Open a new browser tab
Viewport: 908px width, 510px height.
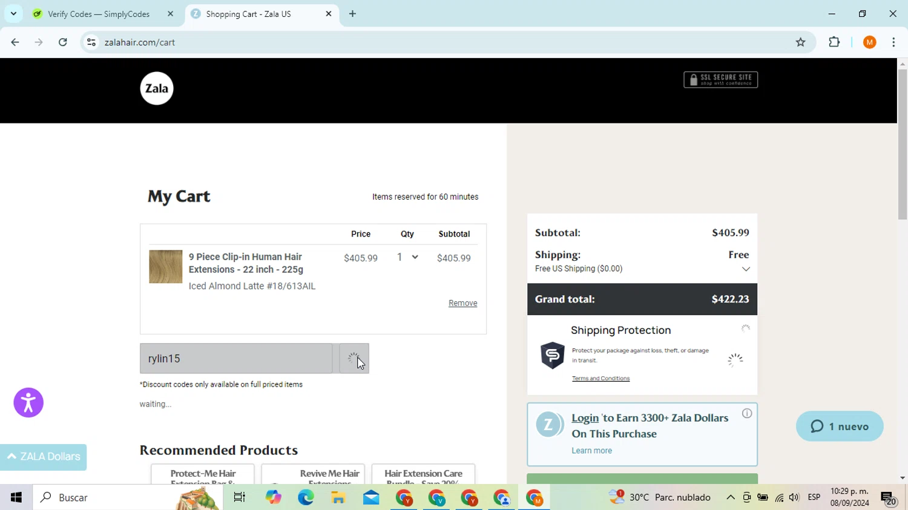(352, 14)
